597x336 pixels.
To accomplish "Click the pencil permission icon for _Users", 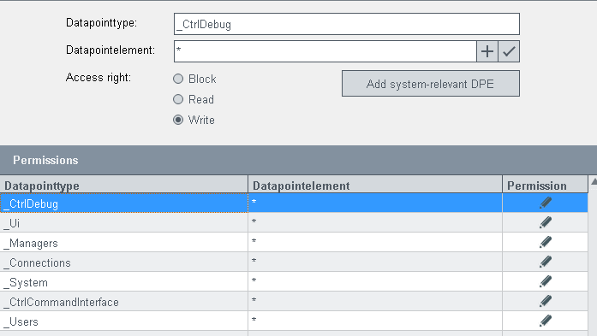I will [x=546, y=321].
